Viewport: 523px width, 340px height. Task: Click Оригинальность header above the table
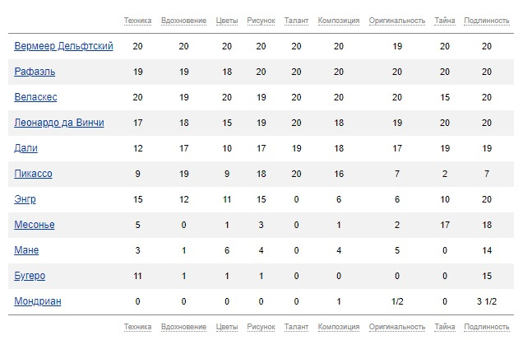click(397, 20)
